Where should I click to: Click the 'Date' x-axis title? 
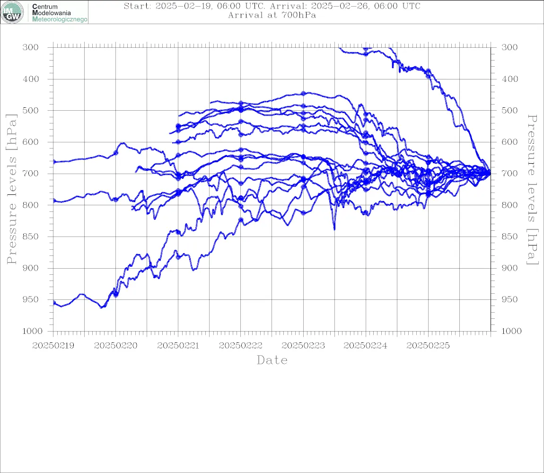(x=272, y=360)
